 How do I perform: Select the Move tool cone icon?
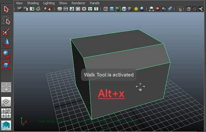[x=6, y=43]
